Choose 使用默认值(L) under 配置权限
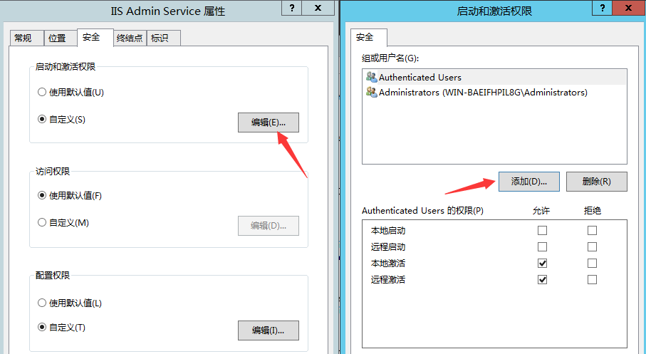The height and width of the screenshot is (354, 646). pos(41,303)
